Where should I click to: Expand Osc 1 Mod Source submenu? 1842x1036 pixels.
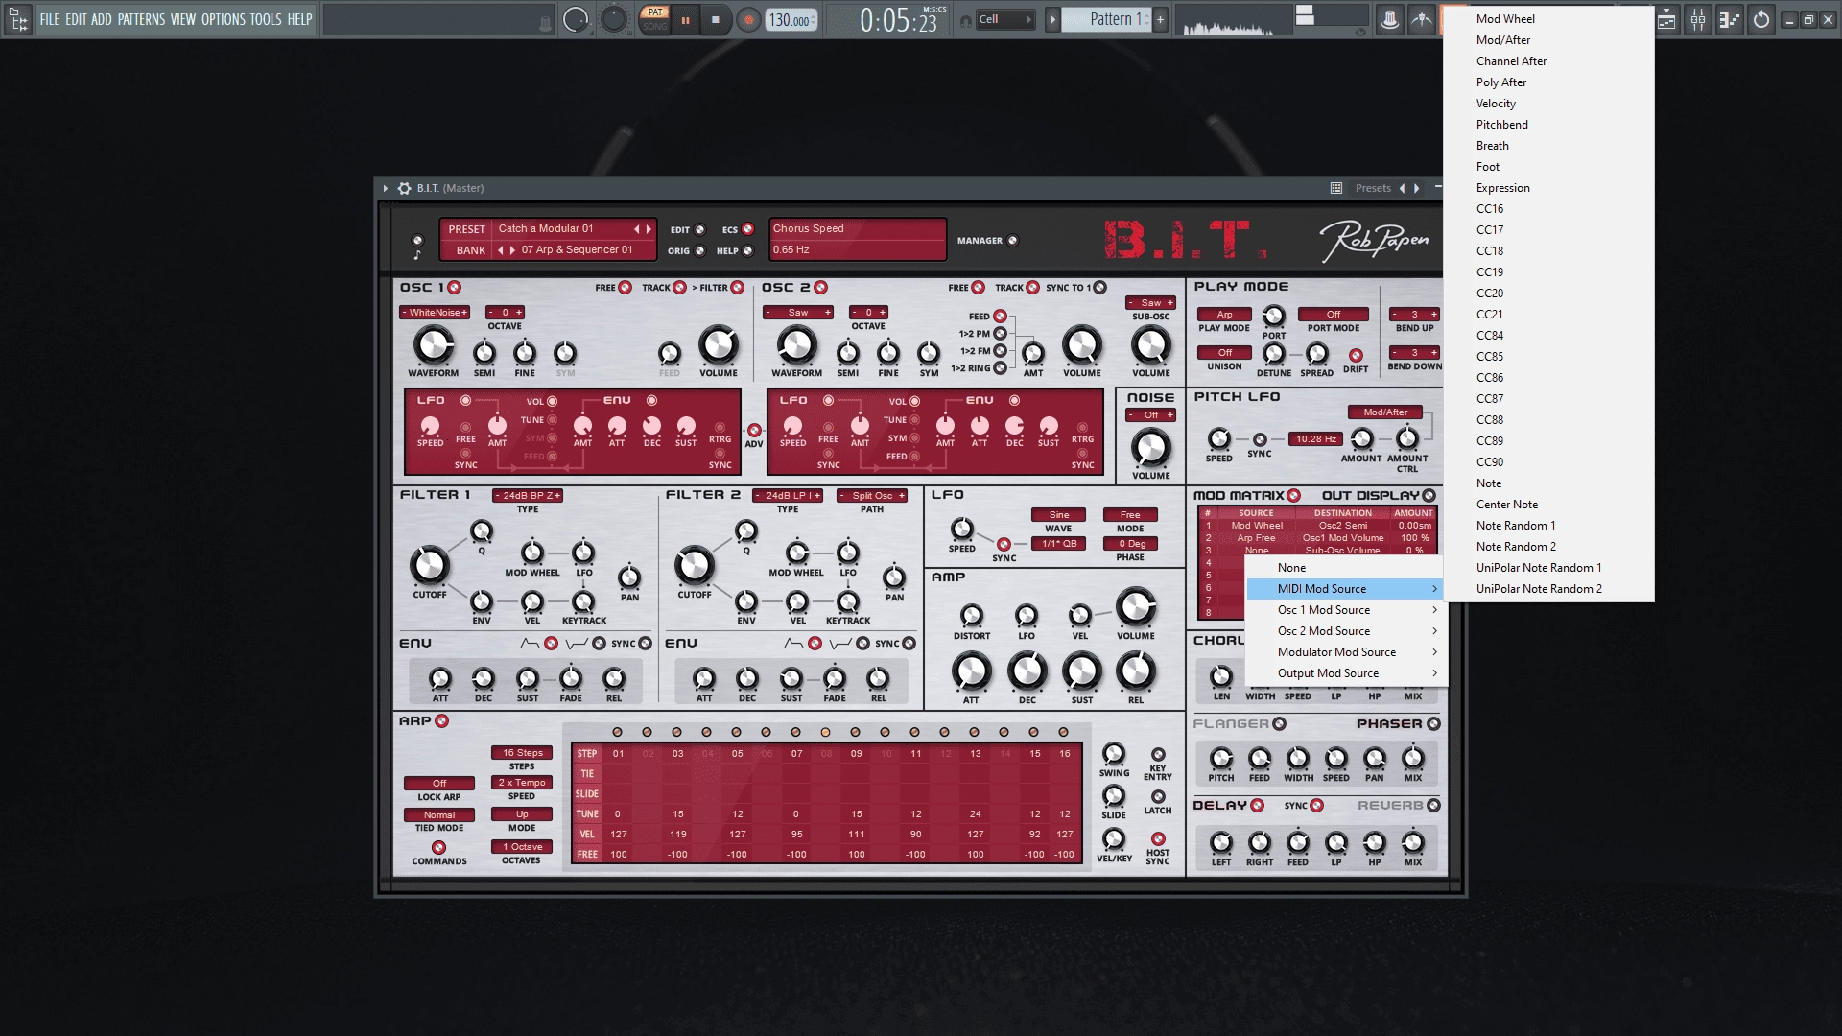click(x=1347, y=610)
